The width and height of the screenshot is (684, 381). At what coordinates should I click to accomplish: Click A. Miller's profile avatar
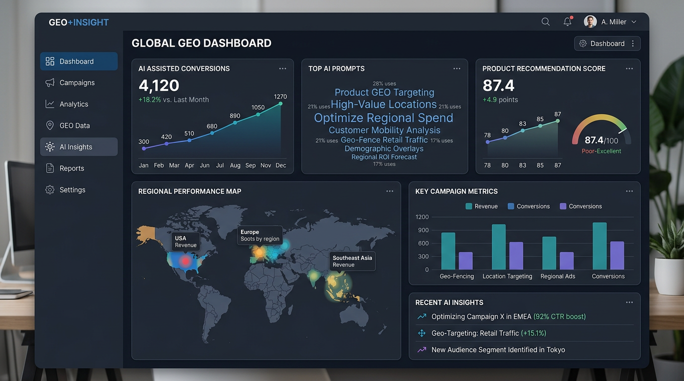point(590,22)
